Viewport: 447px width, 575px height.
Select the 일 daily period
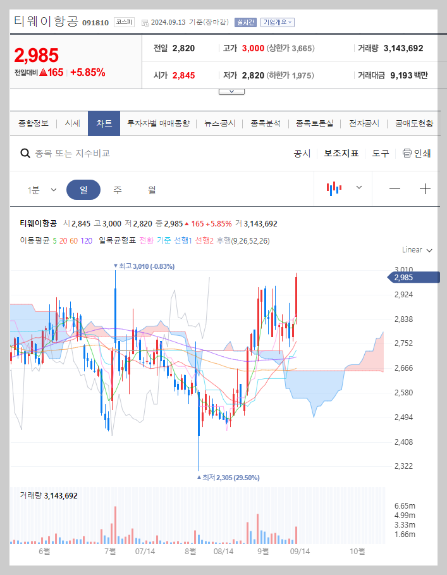coord(83,190)
